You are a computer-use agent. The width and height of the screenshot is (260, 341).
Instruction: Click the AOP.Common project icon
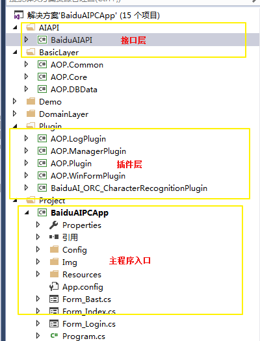pyautogui.click(x=42, y=64)
